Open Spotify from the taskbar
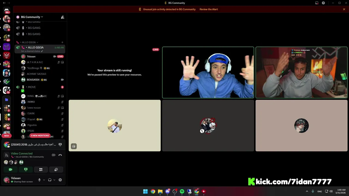Screen dimensions: 349x196 pos(182,191)
